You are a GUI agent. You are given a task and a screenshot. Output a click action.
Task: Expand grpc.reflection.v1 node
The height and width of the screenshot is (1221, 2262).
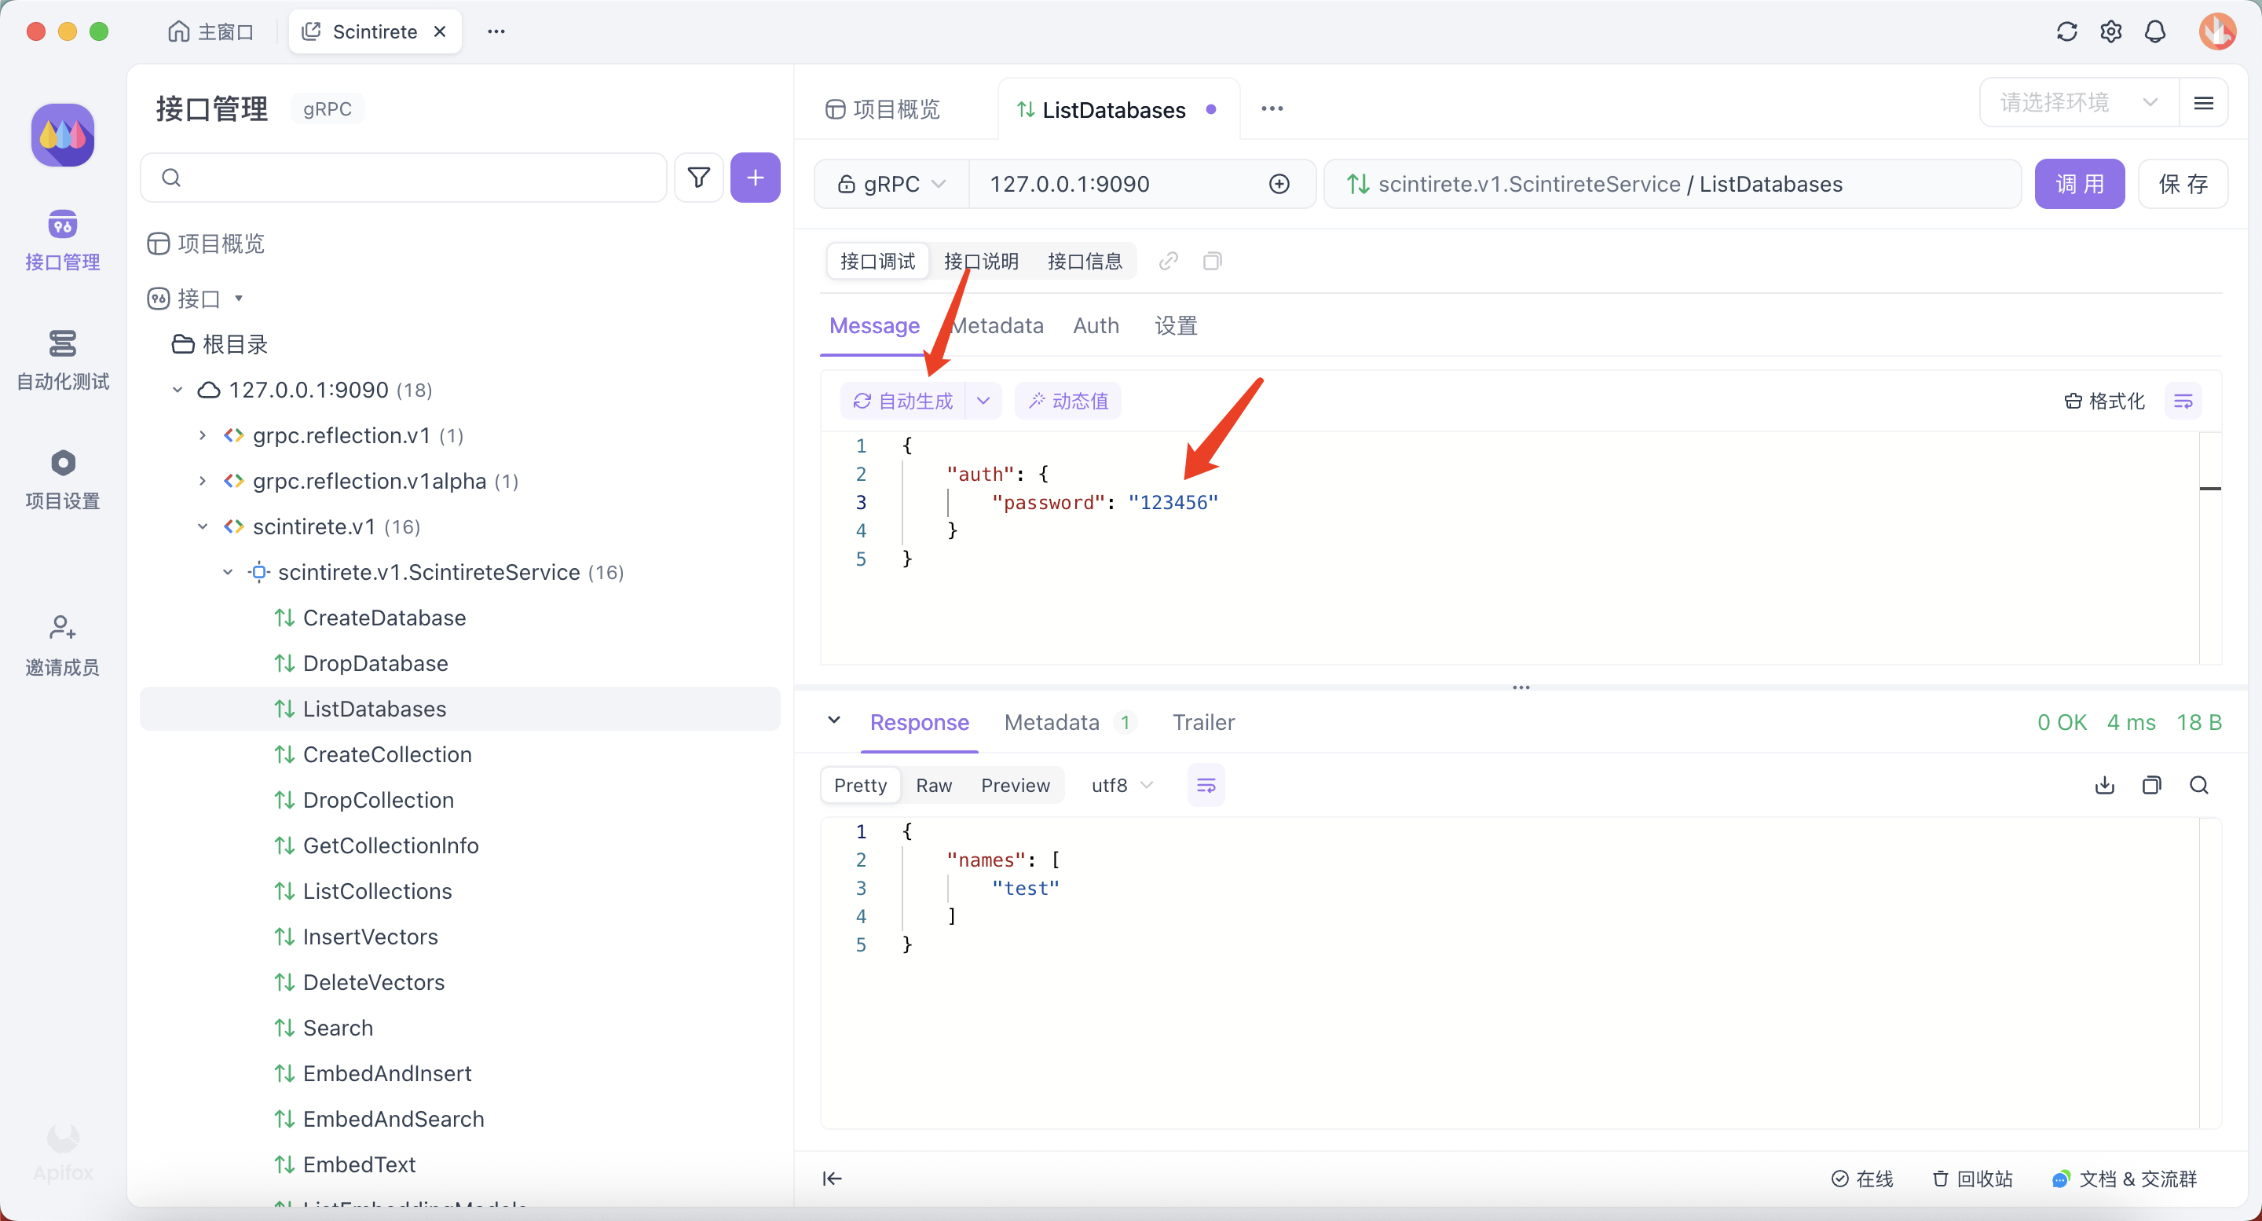coord(203,434)
